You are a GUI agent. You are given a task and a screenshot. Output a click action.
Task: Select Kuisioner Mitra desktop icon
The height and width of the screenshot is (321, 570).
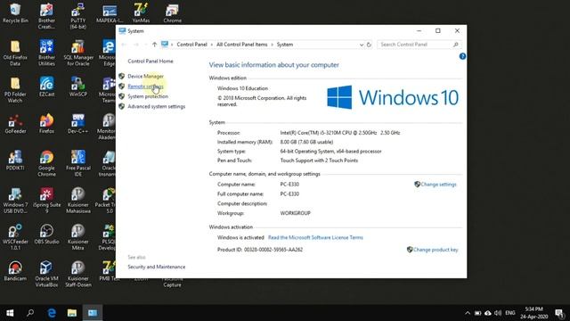point(78,237)
